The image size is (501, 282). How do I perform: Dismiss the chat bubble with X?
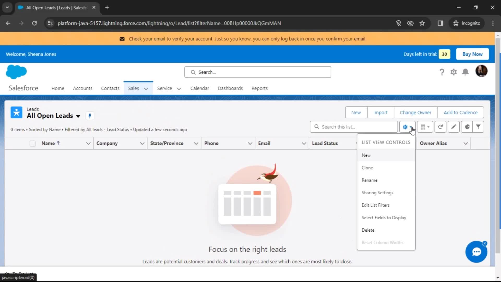[485, 243]
